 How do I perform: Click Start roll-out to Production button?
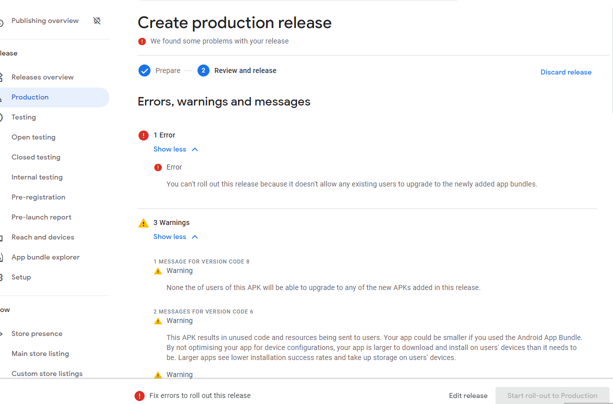552,395
